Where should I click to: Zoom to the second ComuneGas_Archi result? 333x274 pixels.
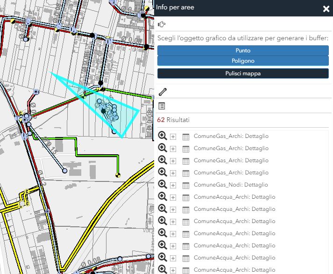click(163, 148)
